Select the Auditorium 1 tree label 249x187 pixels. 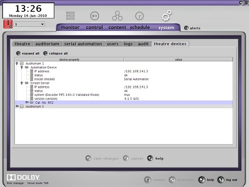tap(35, 63)
